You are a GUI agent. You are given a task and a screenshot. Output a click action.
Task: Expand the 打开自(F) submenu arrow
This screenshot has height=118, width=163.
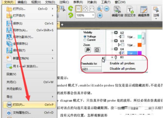pyautogui.click(x=53, y=16)
